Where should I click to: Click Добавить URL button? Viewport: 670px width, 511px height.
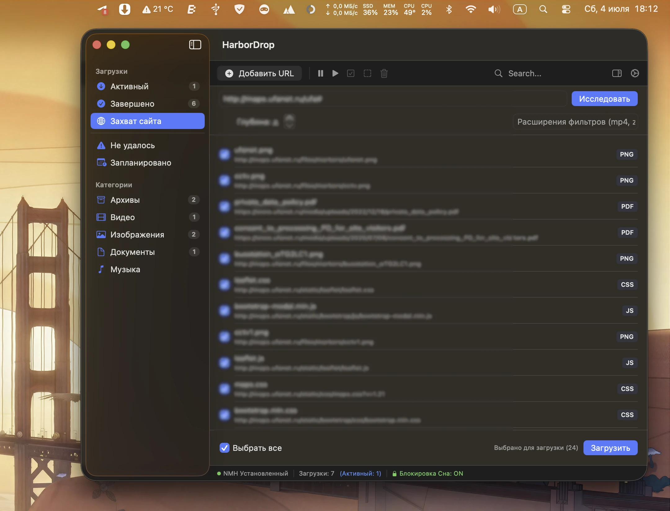pos(259,73)
